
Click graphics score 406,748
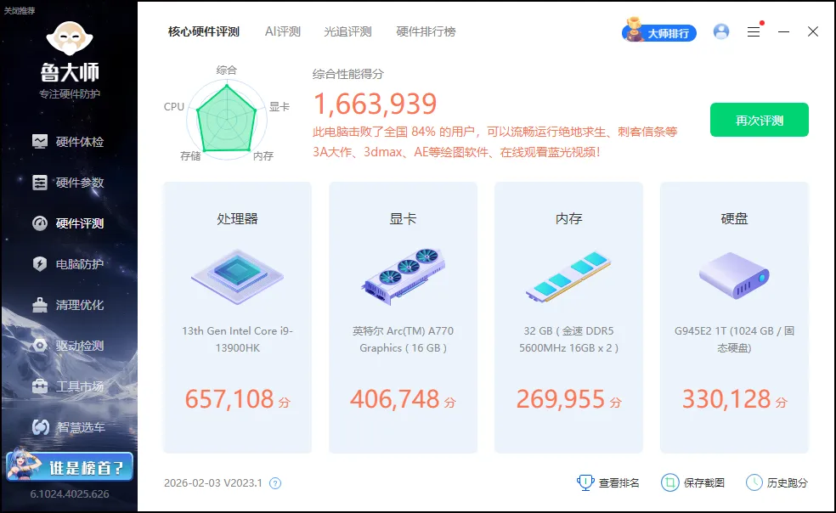395,399
